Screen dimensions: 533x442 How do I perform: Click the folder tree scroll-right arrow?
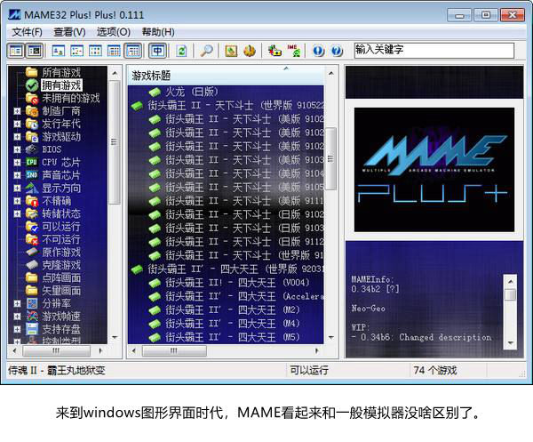(100, 350)
